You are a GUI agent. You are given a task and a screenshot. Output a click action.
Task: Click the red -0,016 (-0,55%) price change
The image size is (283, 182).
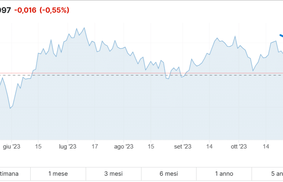(x=42, y=10)
